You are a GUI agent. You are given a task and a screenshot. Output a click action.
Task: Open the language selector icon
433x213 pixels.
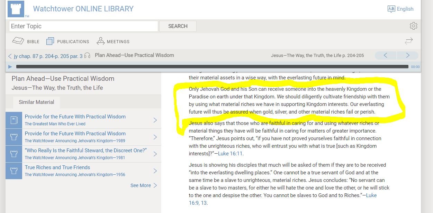pyautogui.click(x=391, y=9)
